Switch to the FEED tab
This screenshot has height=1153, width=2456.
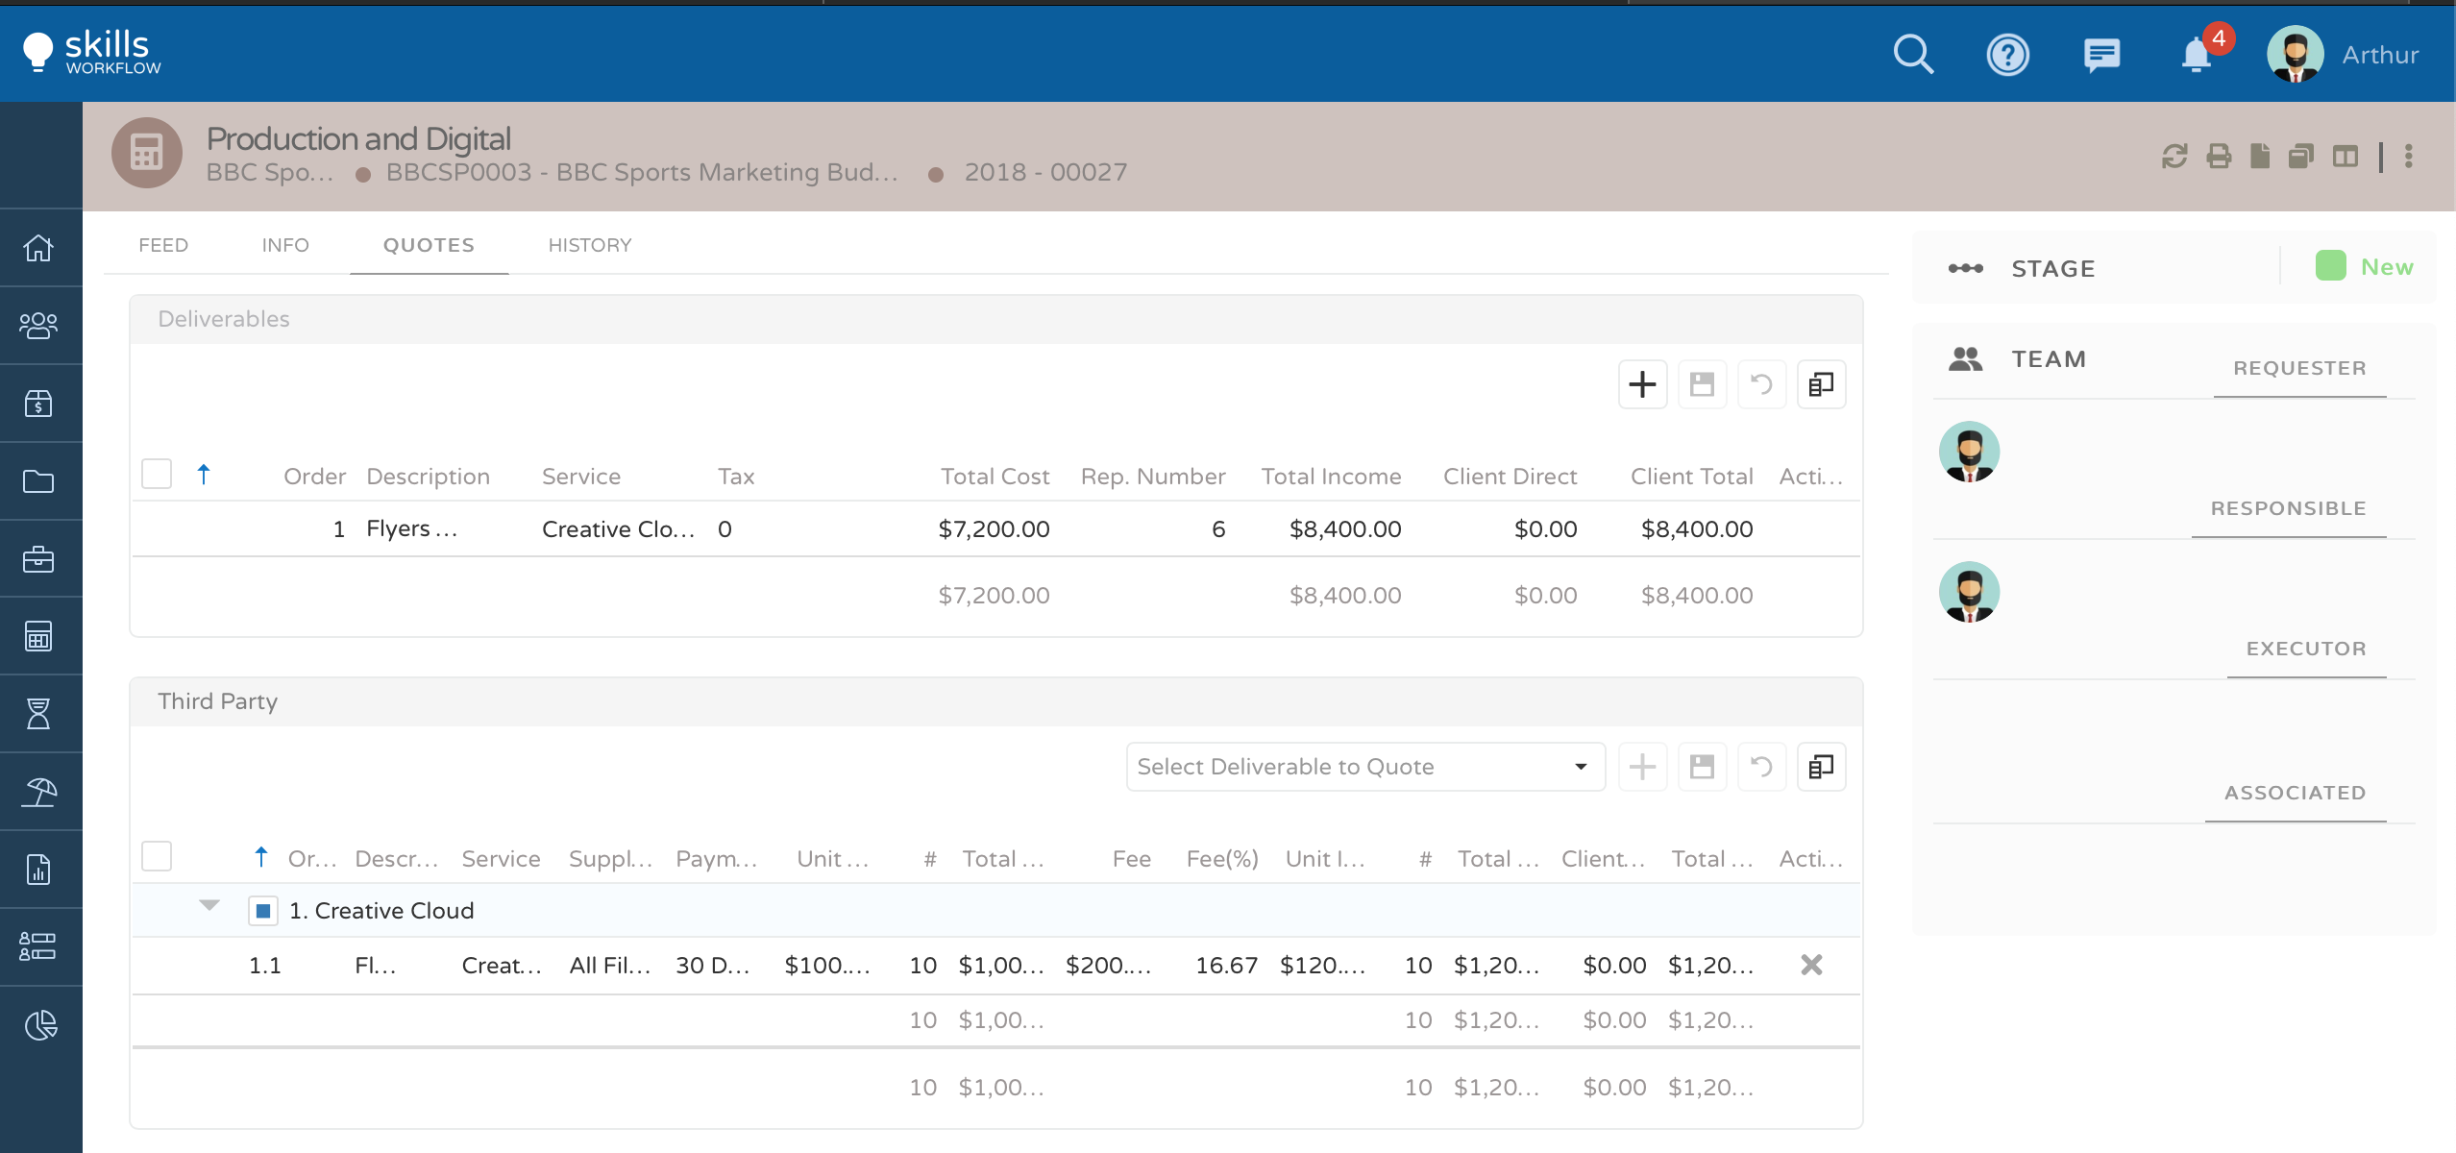[x=163, y=245]
